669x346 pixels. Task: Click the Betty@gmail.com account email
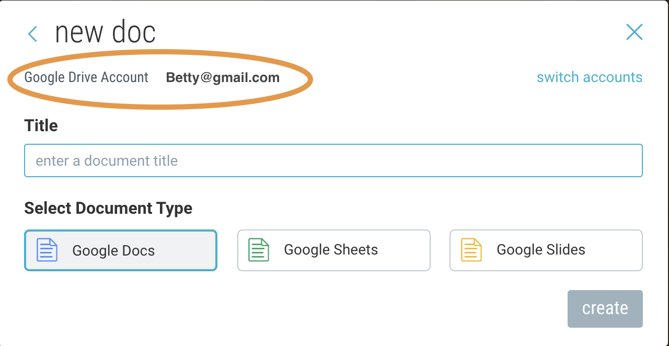pyautogui.click(x=223, y=78)
